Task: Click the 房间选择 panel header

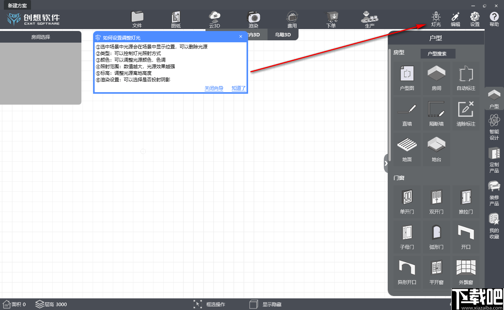Action: click(41, 37)
